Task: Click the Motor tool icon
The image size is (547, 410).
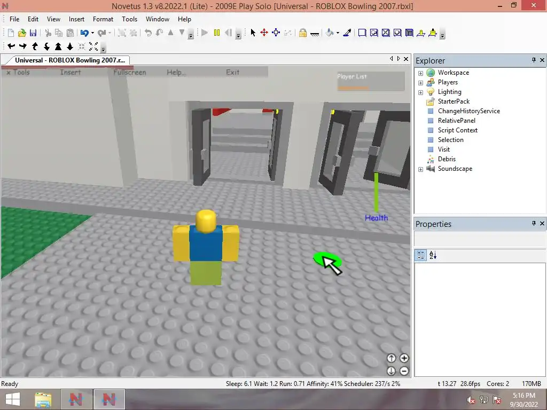Action: coord(433,33)
